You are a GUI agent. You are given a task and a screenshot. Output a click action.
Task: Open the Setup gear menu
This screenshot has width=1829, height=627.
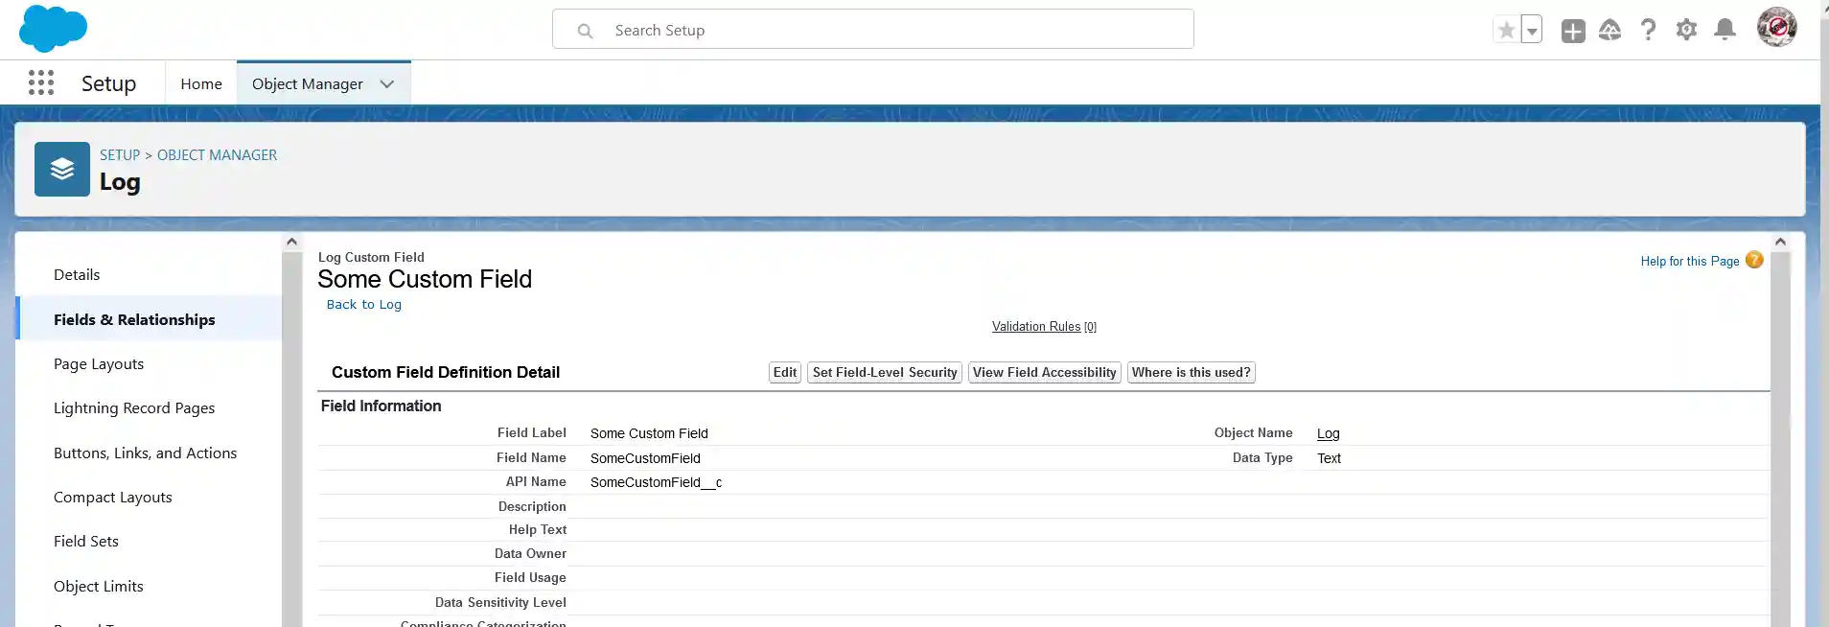click(x=1686, y=31)
